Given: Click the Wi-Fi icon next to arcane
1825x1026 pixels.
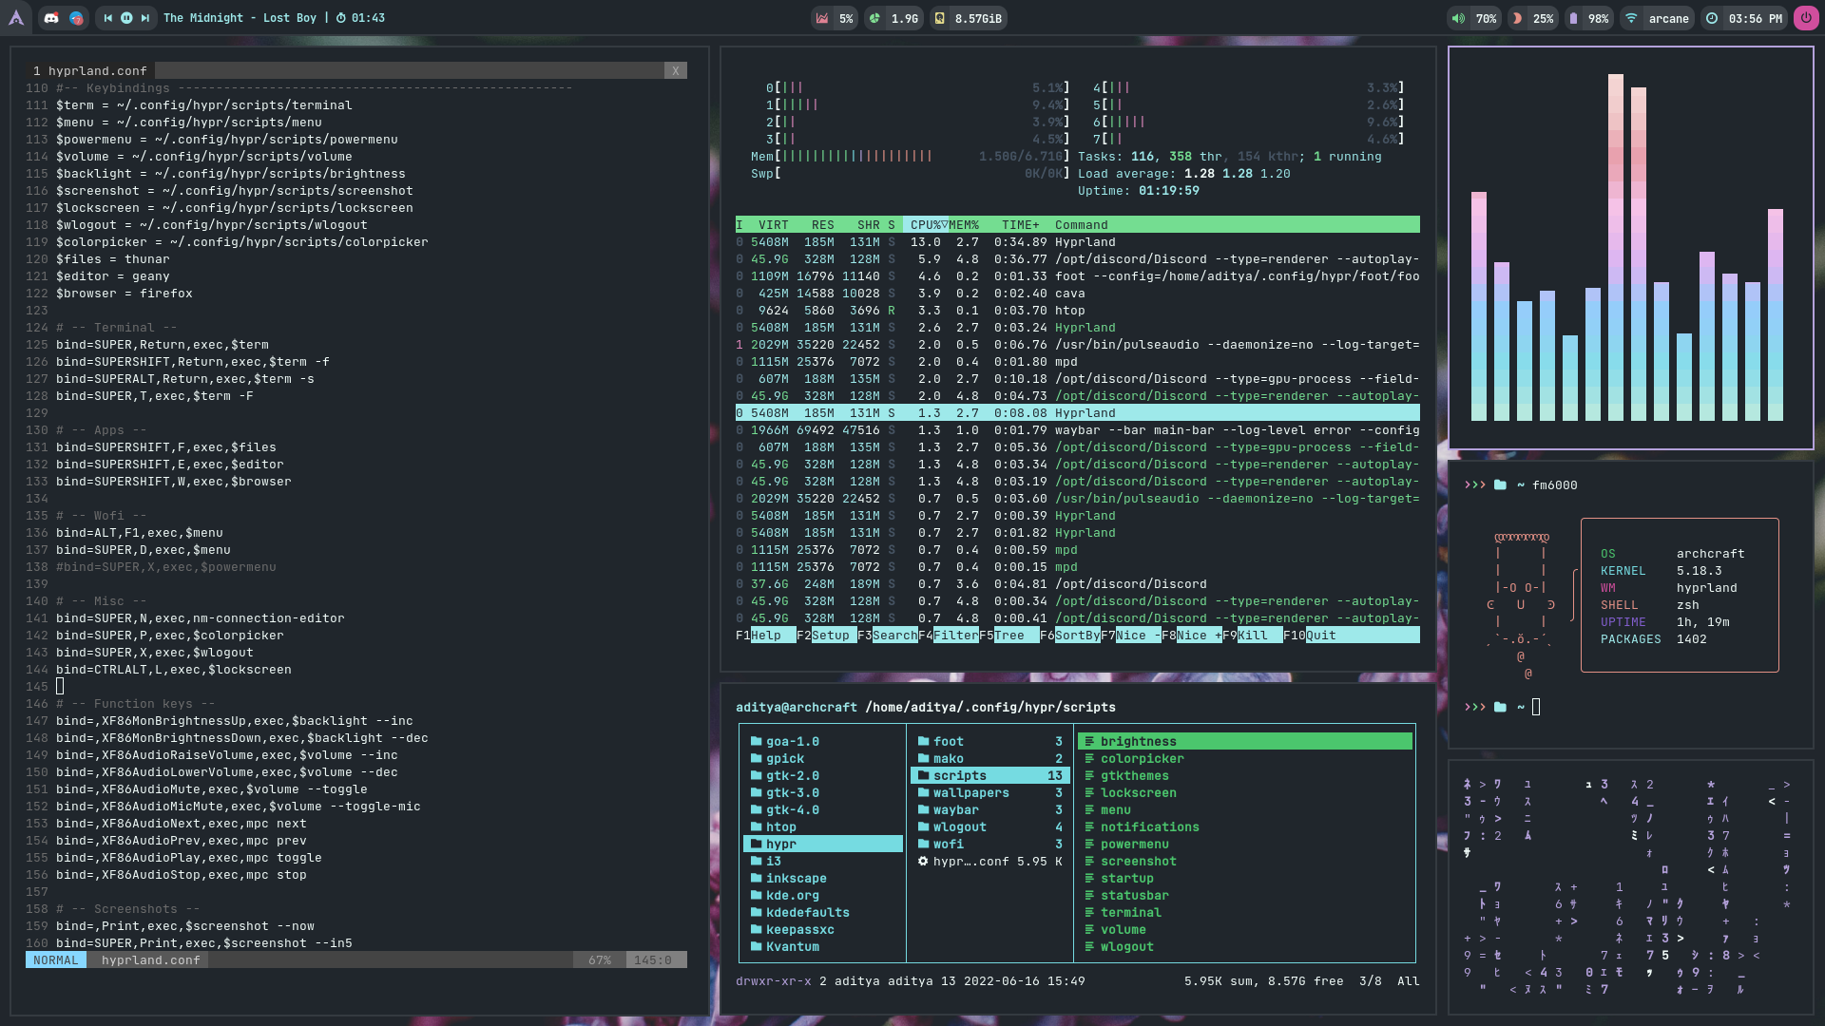Looking at the screenshot, I should (x=1631, y=18).
